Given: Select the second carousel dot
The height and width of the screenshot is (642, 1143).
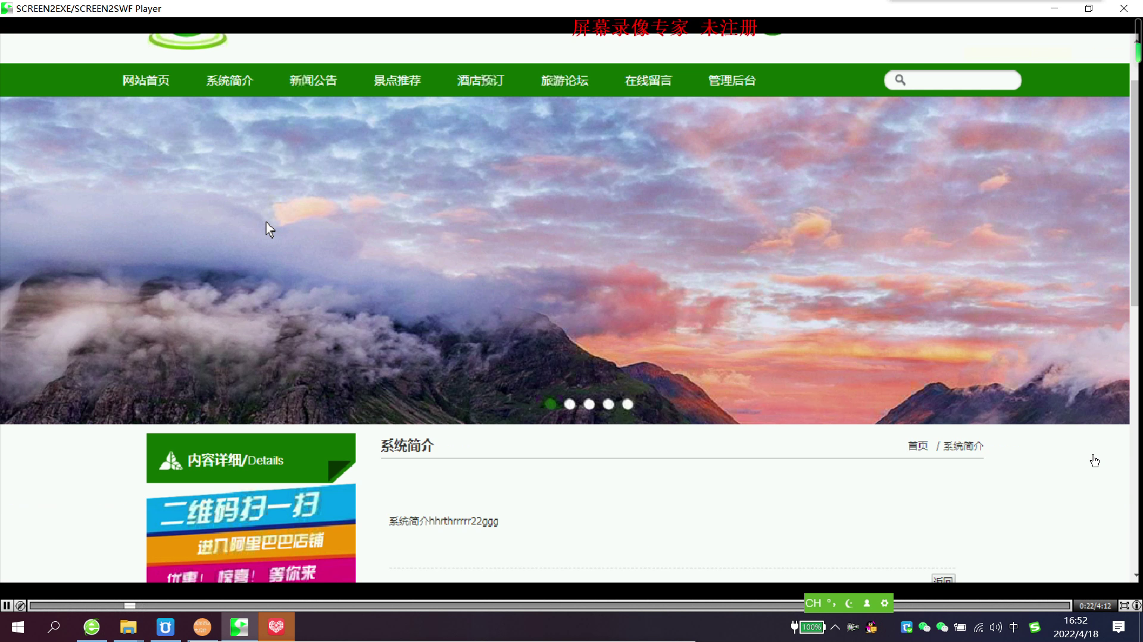Looking at the screenshot, I should coord(570,404).
